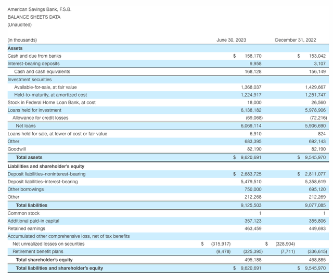Select the value 824
The height and width of the screenshot is (280, 333).
[x=322, y=134]
